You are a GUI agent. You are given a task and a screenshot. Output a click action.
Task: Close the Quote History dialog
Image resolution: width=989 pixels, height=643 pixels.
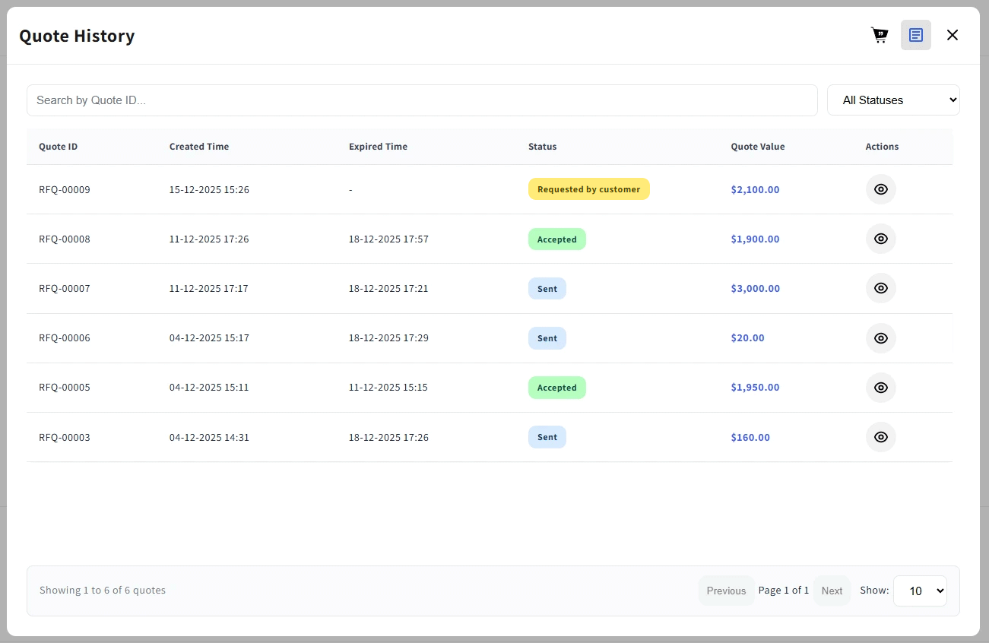point(953,34)
